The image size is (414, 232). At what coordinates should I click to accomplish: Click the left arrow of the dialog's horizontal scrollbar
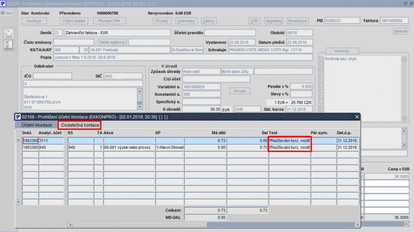tap(70, 225)
